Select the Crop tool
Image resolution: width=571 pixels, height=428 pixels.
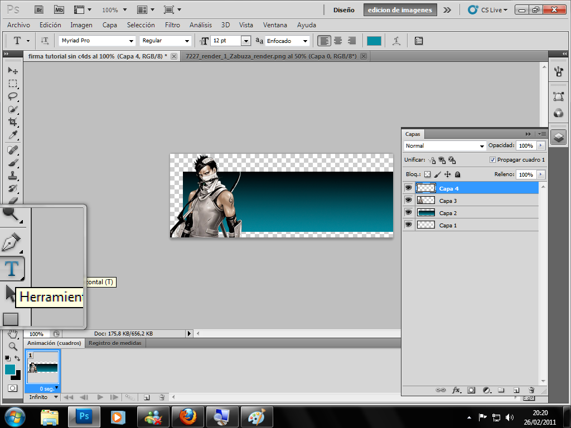pos(13,122)
